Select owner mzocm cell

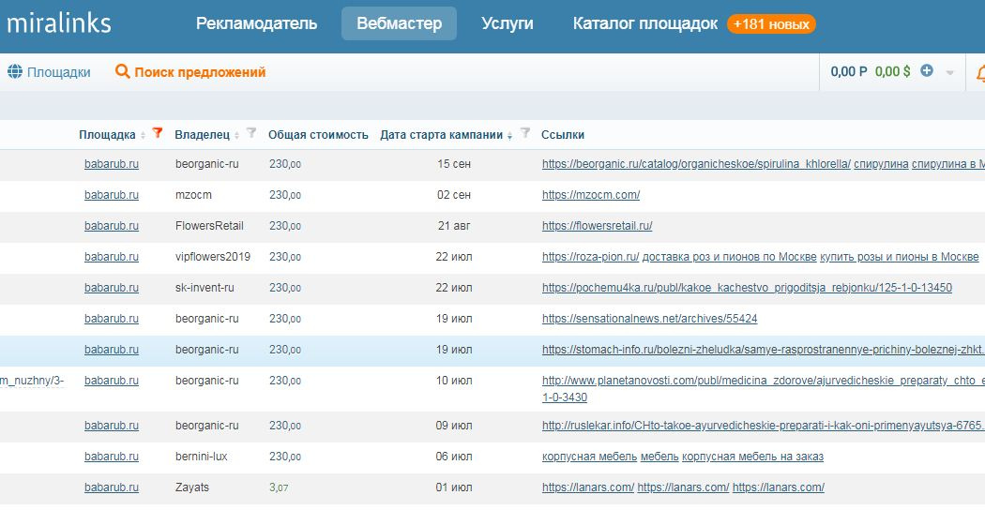coord(193,195)
